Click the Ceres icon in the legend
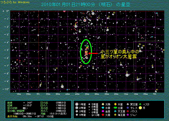This screenshot has width=169, height=121. [x=128, y=108]
